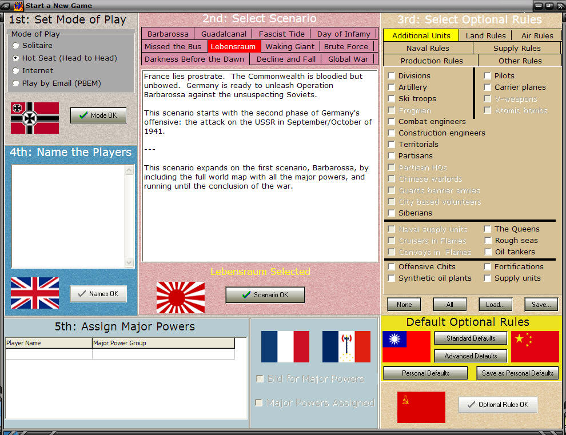Image resolution: width=566 pixels, height=435 pixels.
Task: Click the player names input box
Action: click(70, 217)
